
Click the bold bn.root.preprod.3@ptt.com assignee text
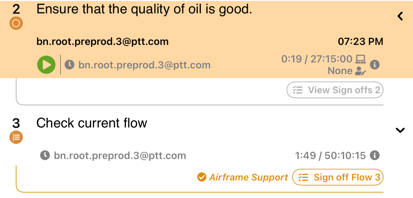(x=102, y=42)
